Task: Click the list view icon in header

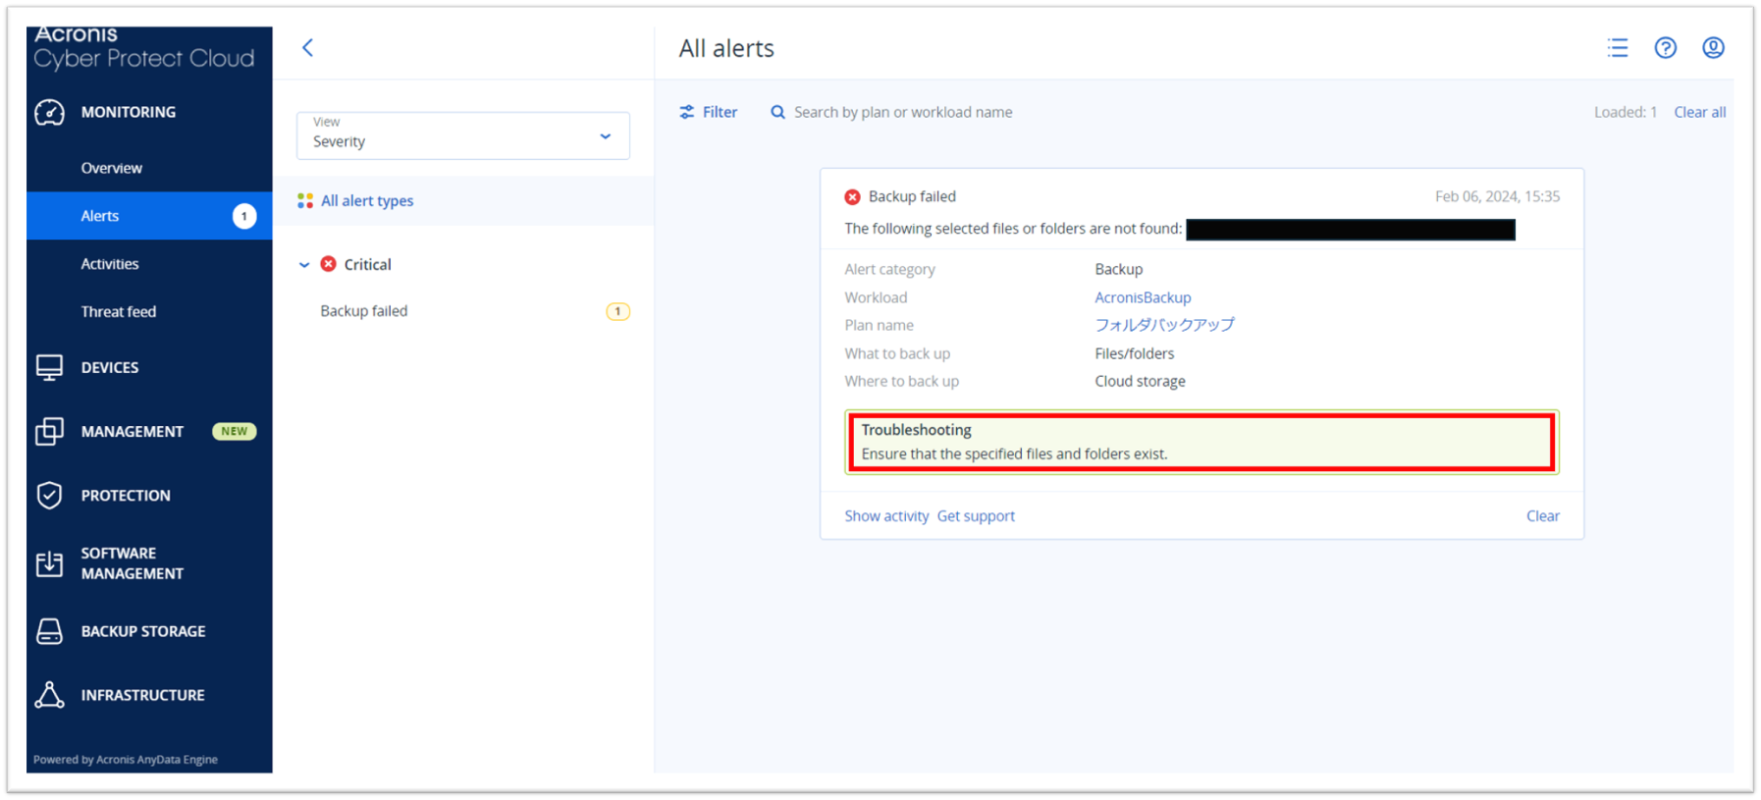Action: tap(1618, 48)
